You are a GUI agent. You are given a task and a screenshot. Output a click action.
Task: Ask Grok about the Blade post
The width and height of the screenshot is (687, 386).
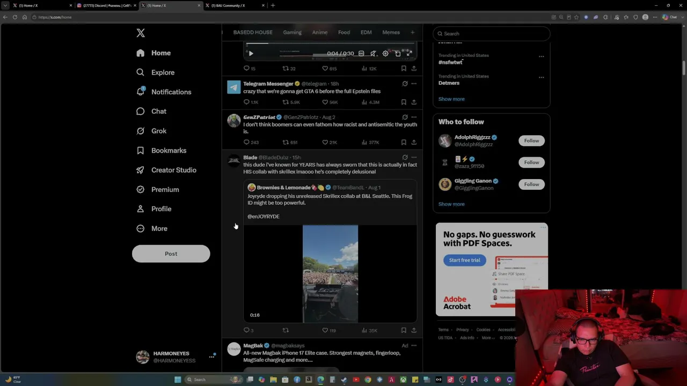click(405, 158)
